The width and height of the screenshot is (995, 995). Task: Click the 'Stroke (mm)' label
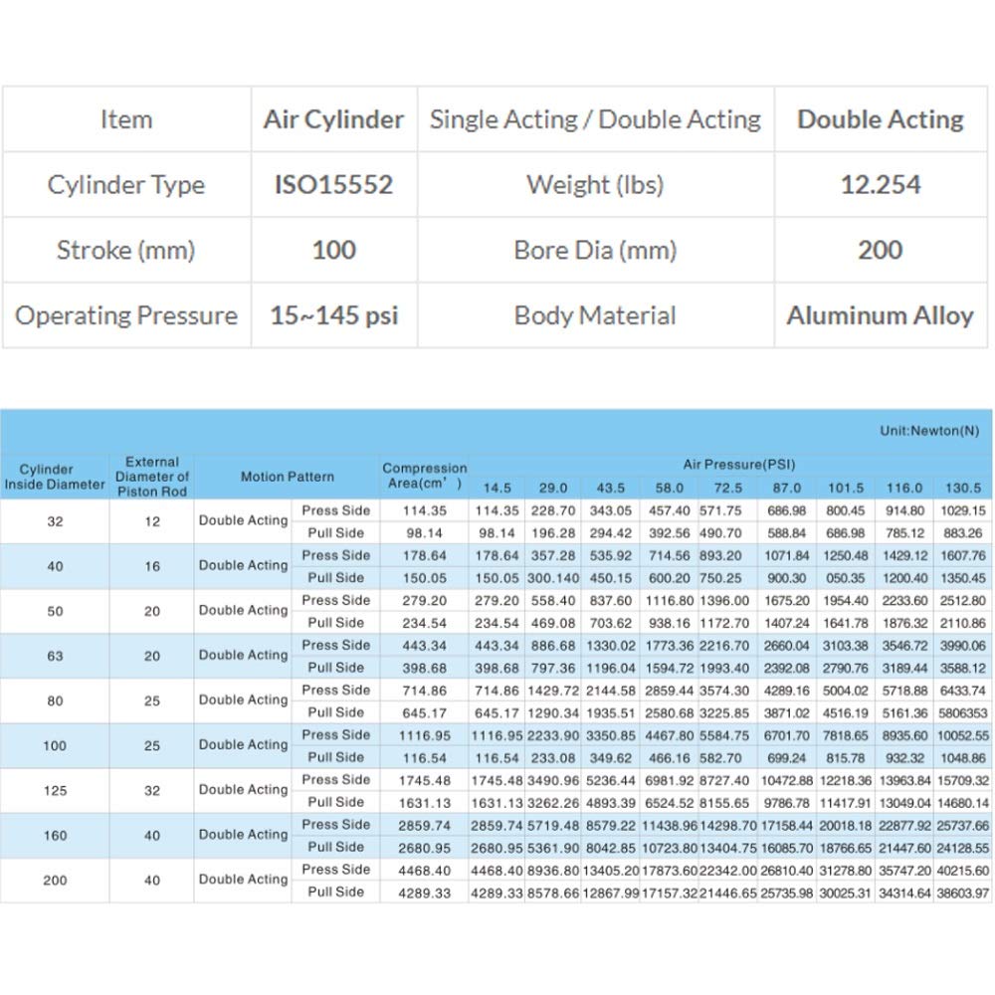coord(125,250)
